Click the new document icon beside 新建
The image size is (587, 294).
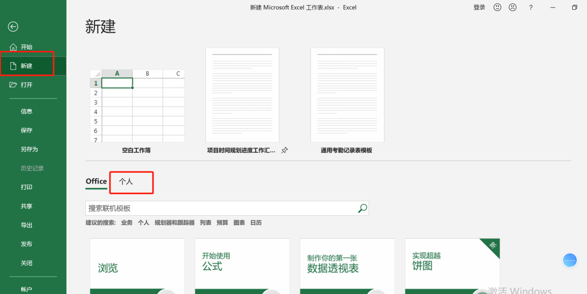pos(13,66)
